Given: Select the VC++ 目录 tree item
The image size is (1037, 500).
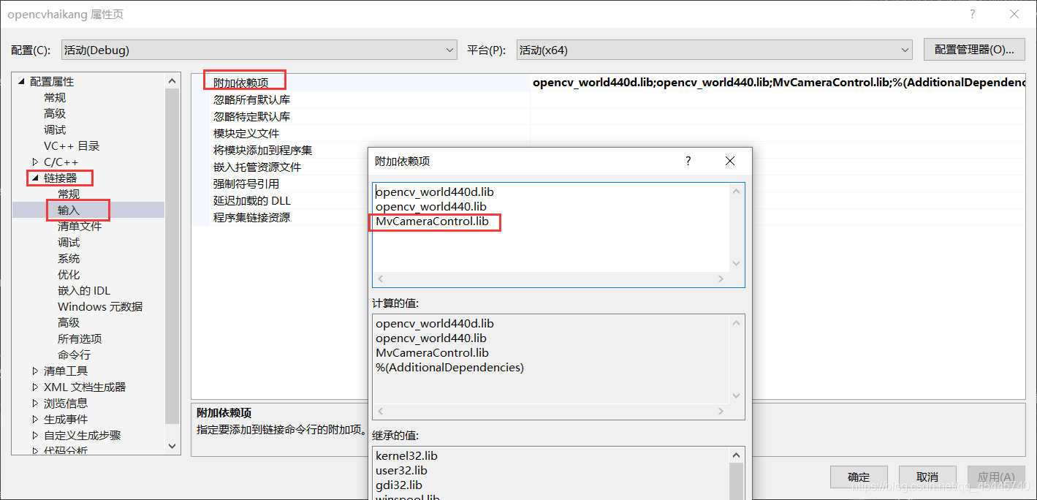Looking at the screenshot, I should click(x=72, y=145).
